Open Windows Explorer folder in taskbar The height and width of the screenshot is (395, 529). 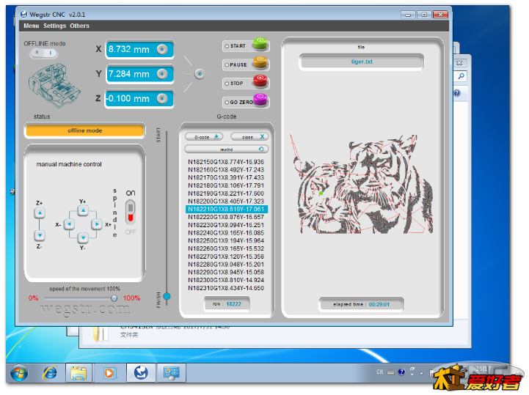tap(79, 373)
